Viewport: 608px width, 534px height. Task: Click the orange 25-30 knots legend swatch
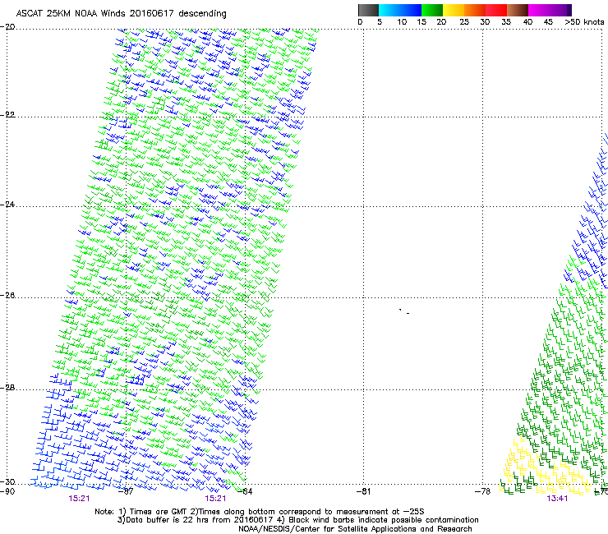(475, 10)
